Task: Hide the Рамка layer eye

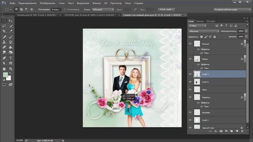Action: (x=190, y=59)
